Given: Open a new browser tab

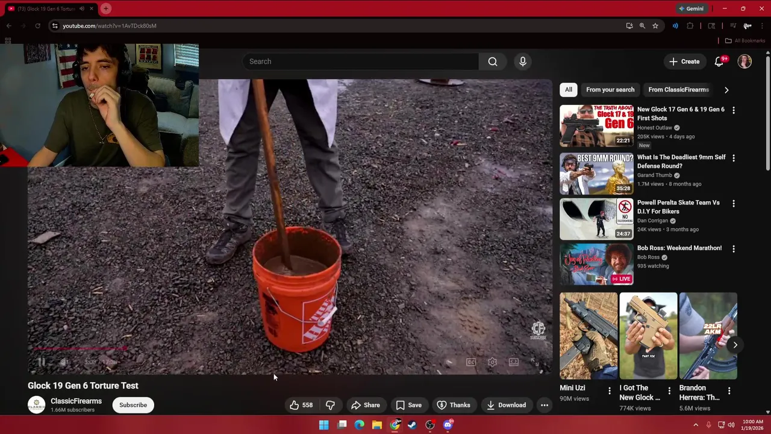Looking at the screenshot, I should tap(105, 8).
